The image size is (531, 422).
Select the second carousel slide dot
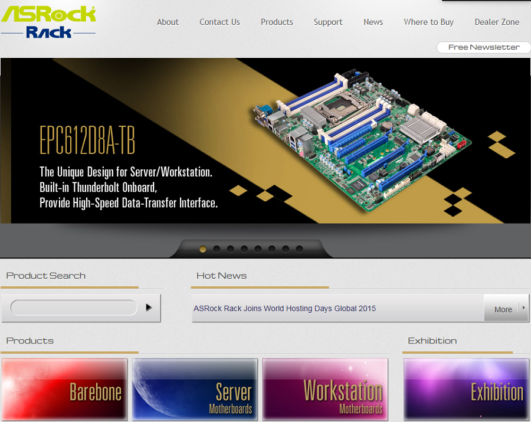[x=217, y=249]
